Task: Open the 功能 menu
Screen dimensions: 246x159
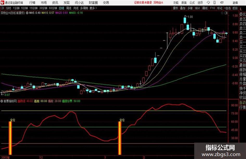Action: click(176, 3)
